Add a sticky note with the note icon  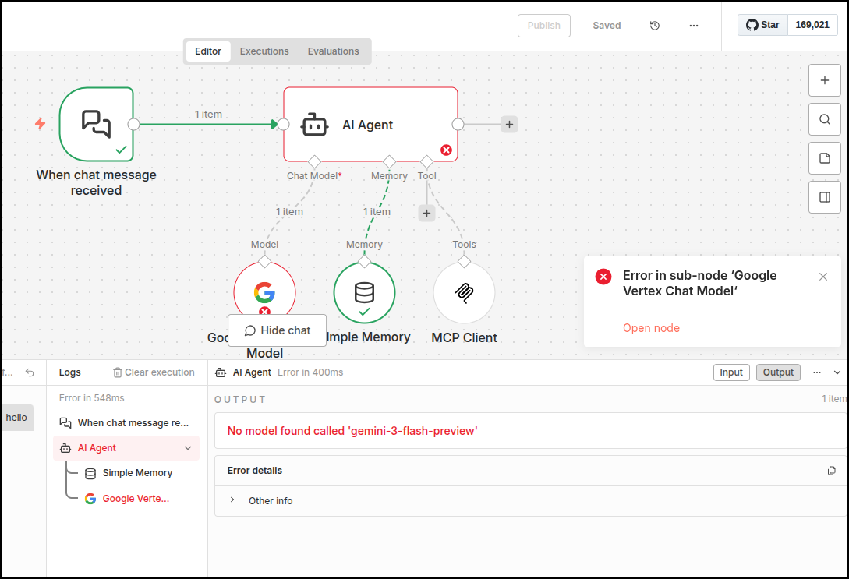click(x=824, y=158)
